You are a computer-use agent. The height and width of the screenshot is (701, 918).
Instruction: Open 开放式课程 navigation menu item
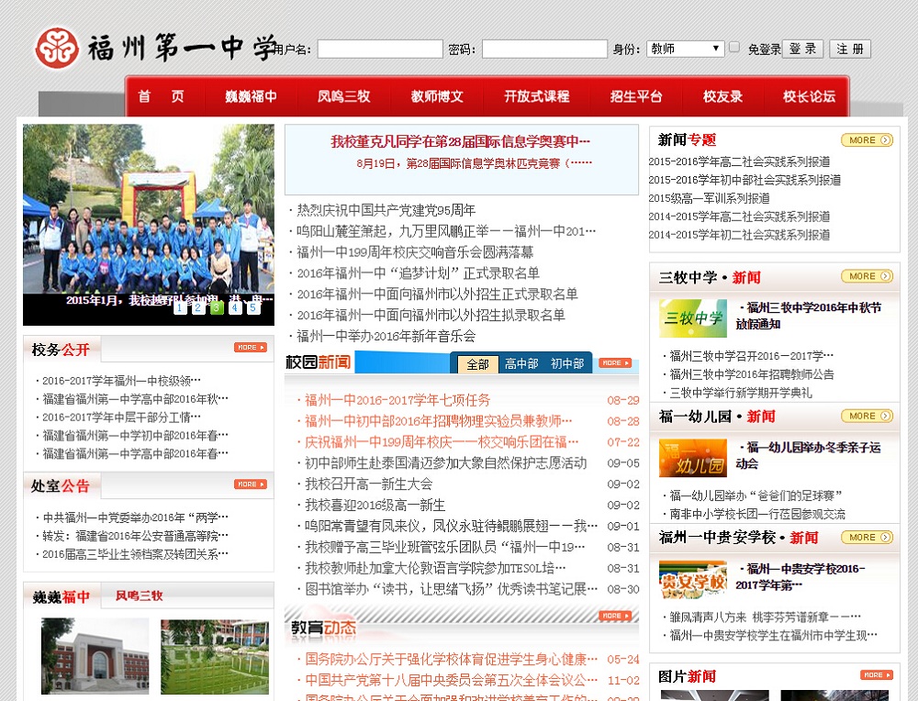pyautogui.click(x=537, y=96)
